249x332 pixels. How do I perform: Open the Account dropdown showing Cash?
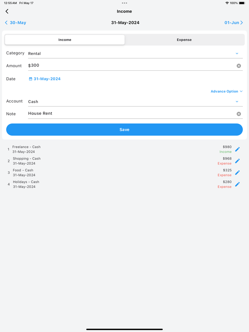[237, 101]
